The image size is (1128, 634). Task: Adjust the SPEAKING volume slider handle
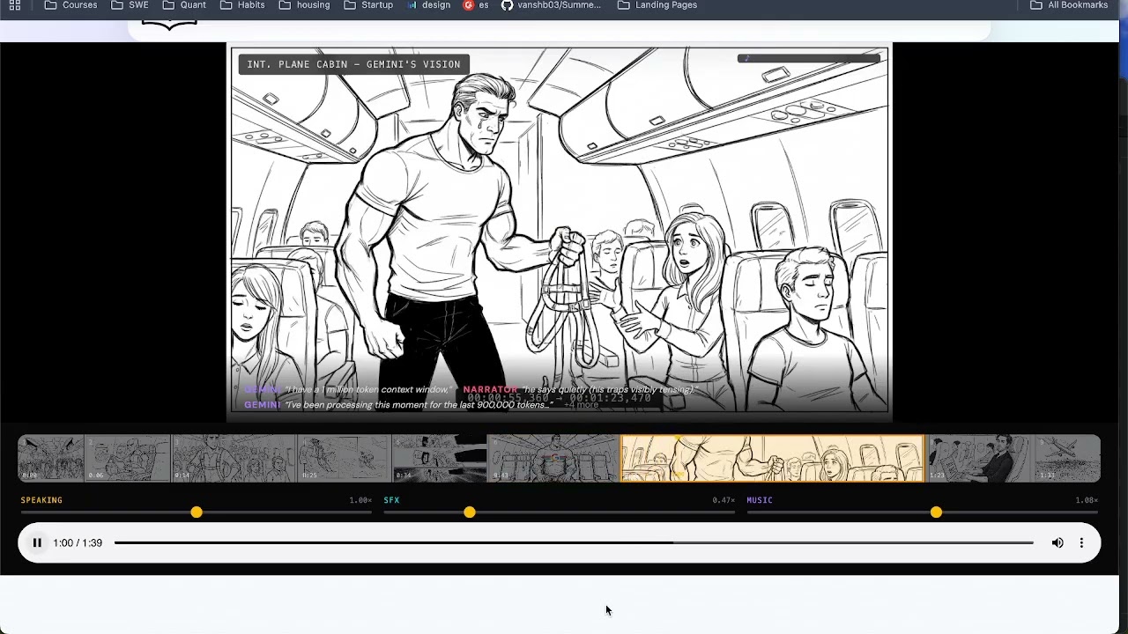tap(197, 512)
